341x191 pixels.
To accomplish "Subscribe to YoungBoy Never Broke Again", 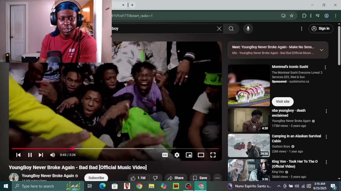I will pos(96,178).
